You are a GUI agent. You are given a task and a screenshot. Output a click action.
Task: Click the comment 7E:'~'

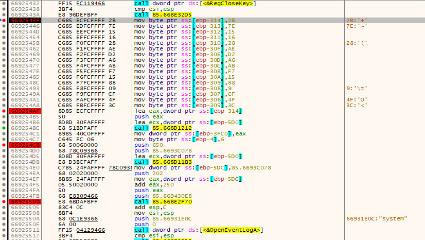click(x=357, y=26)
